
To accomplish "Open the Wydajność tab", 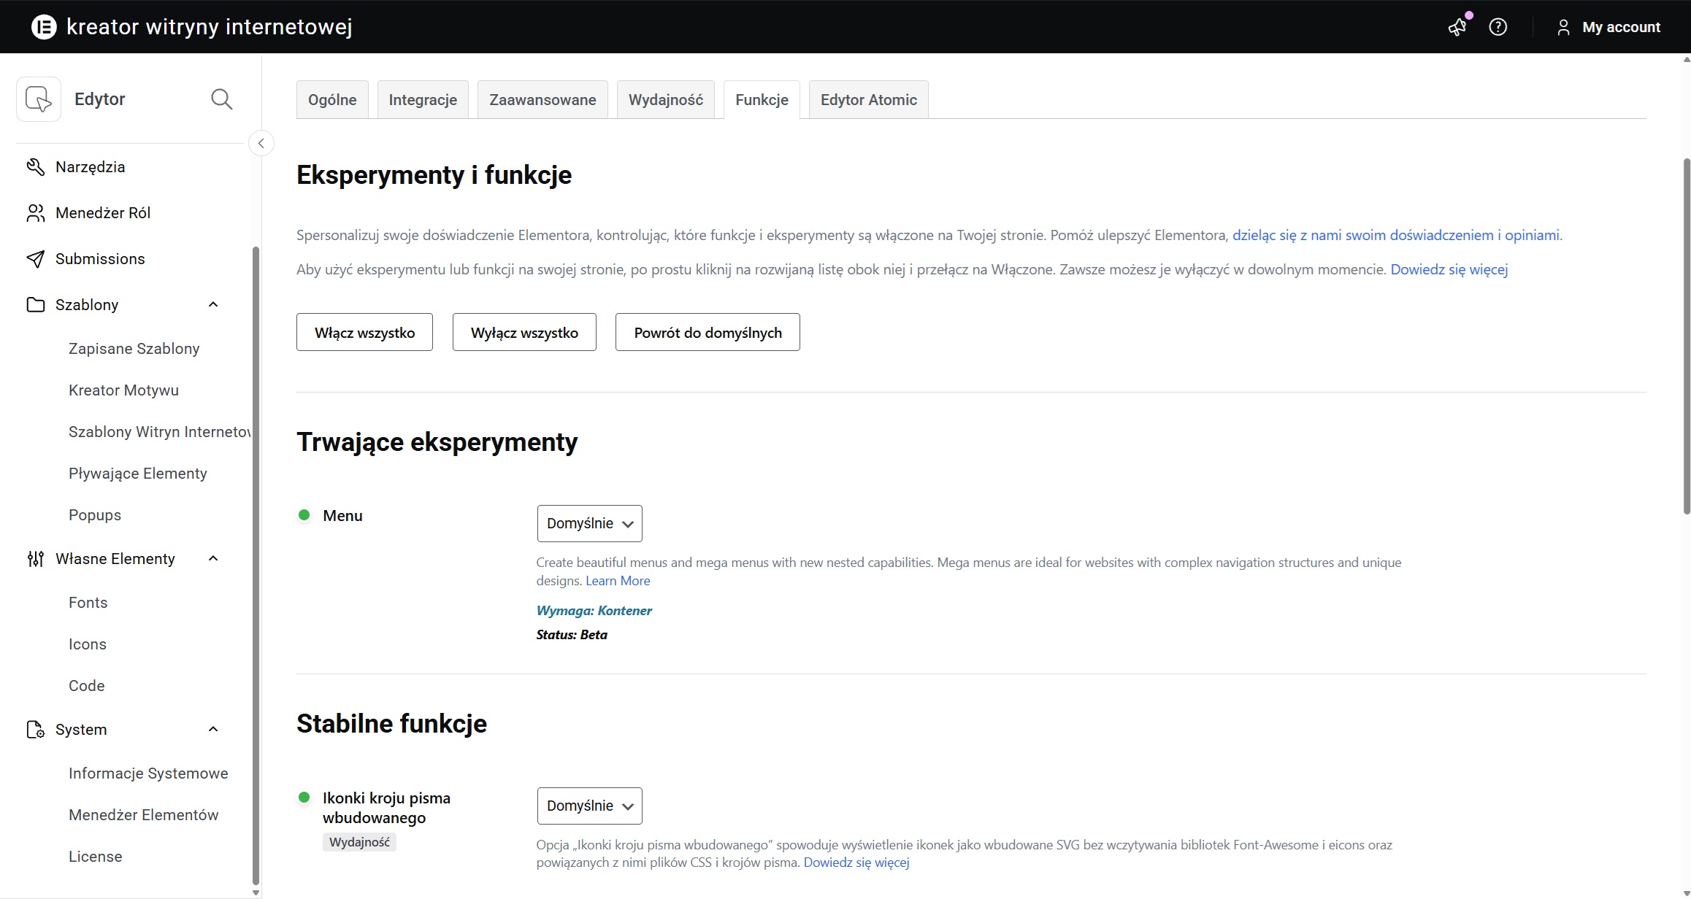I will point(666,100).
